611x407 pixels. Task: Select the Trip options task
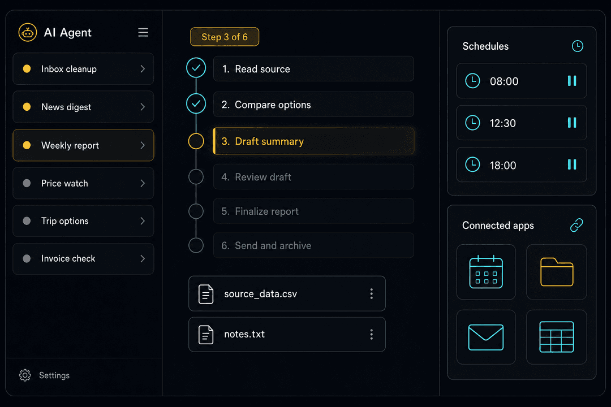coord(83,221)
